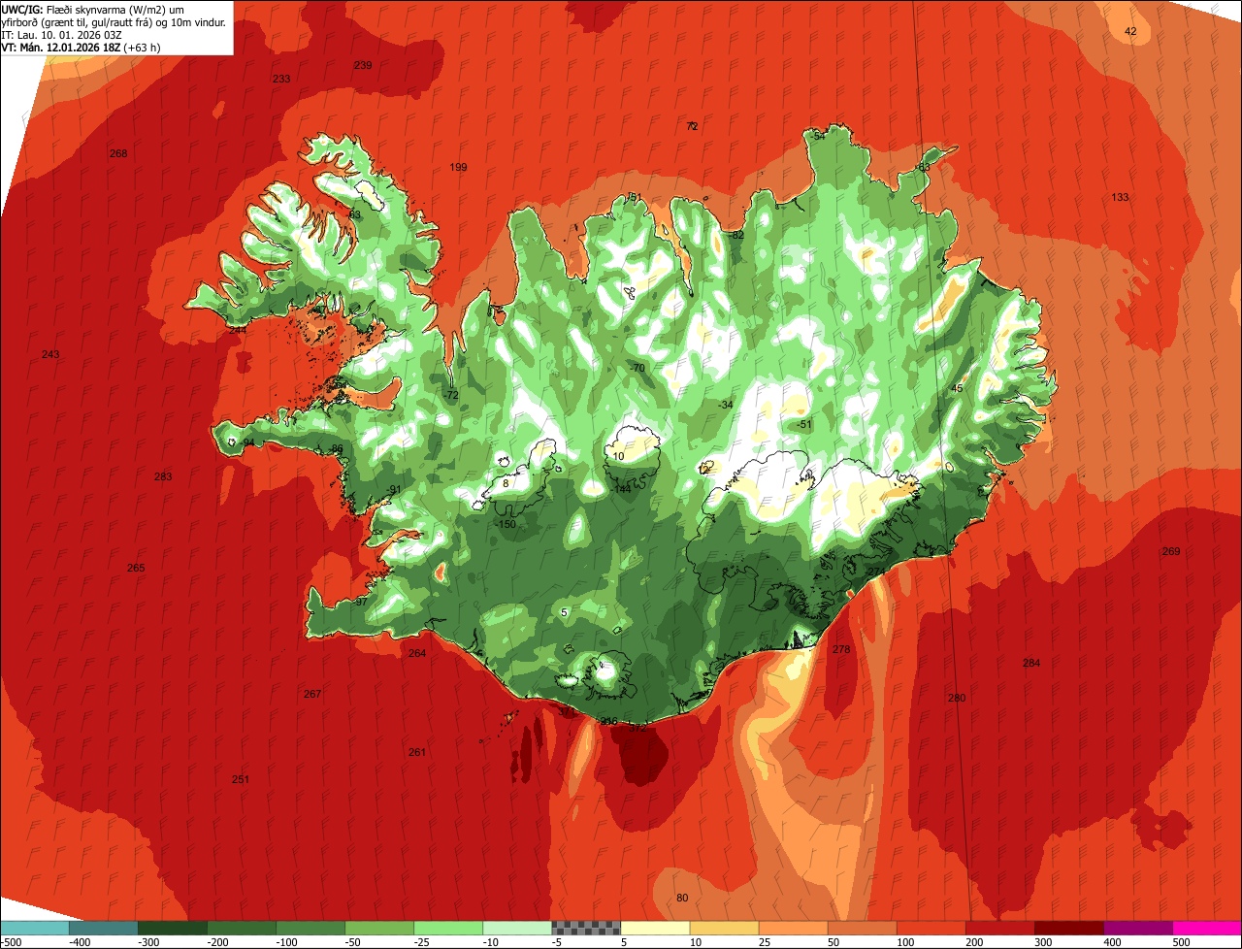Select the darkest green swatch above -300

coord(172,928)
